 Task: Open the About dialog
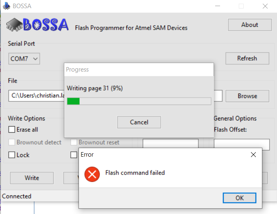click(249, 25)
